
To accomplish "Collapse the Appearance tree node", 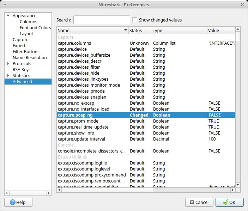I will [8, 15].
